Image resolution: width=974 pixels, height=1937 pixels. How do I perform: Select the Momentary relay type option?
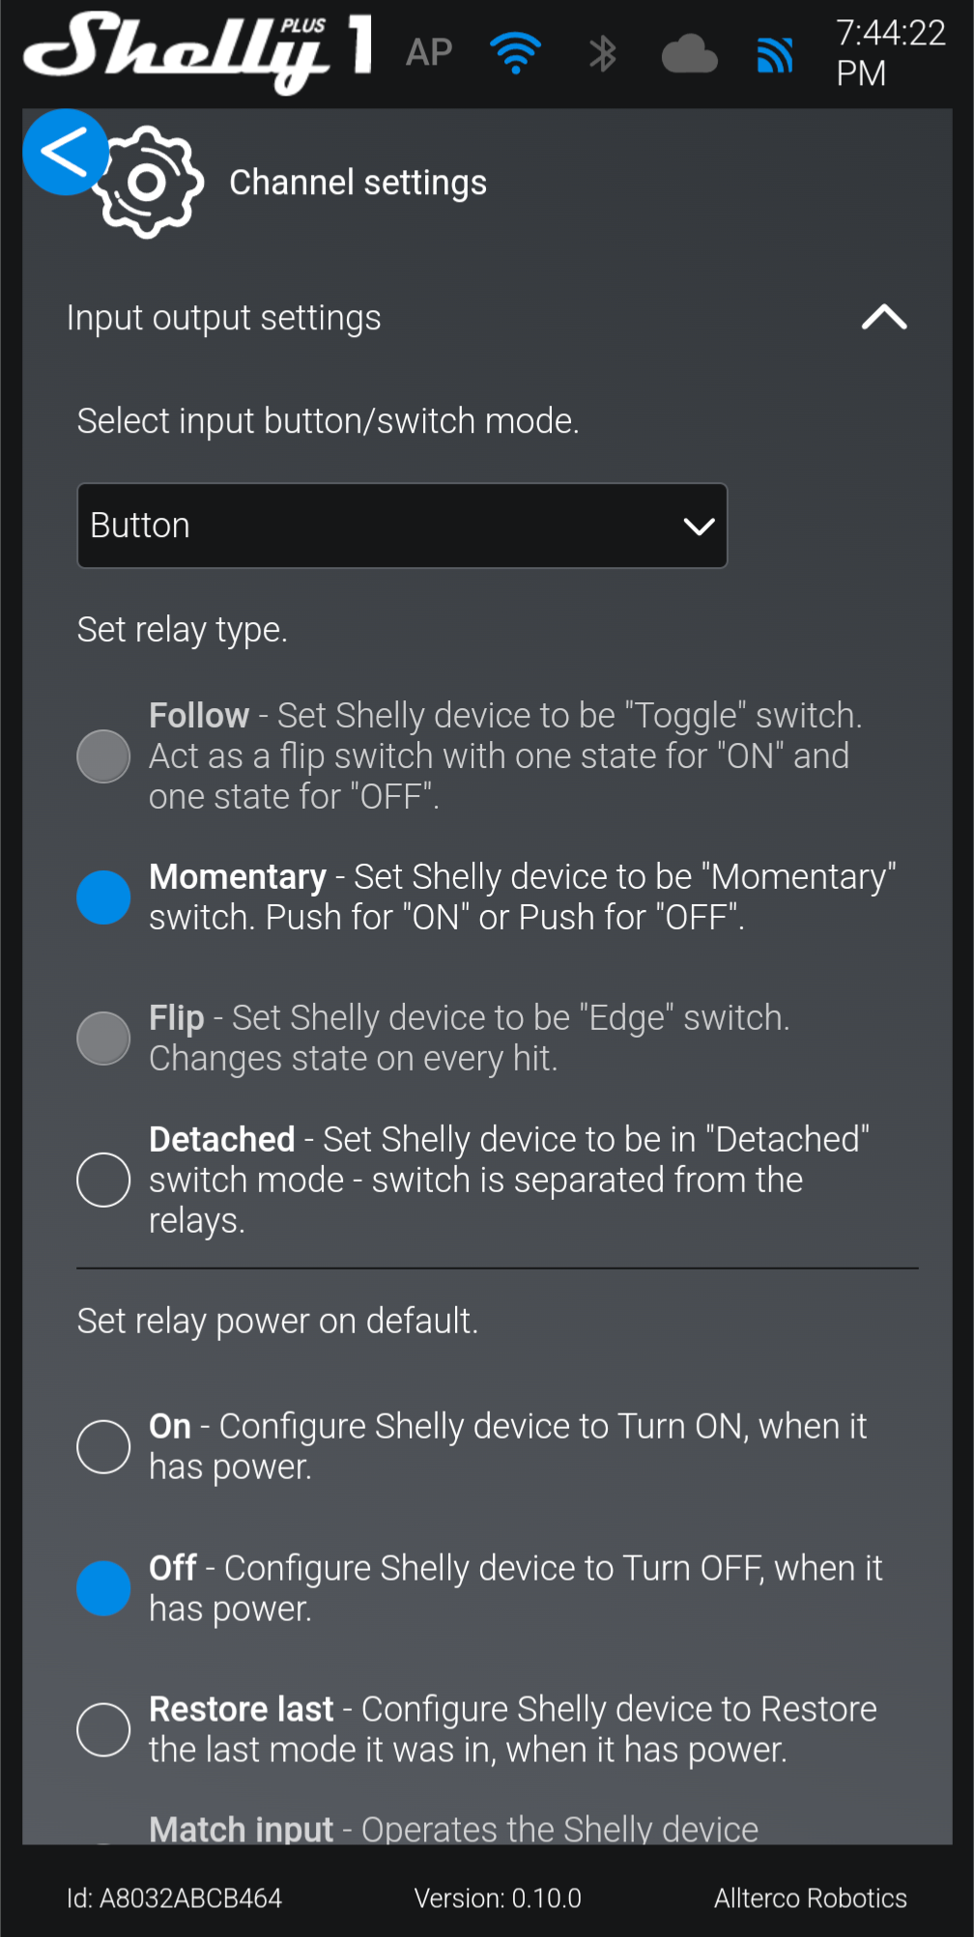pyautogui.click(x=103, y=897)
